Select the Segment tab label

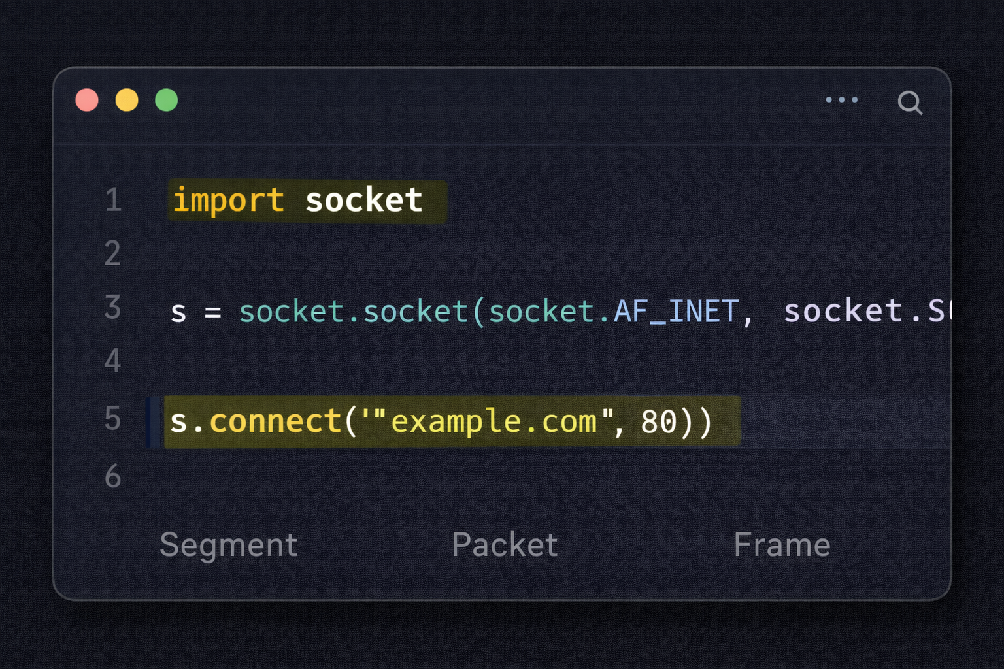tap(229, 544)
